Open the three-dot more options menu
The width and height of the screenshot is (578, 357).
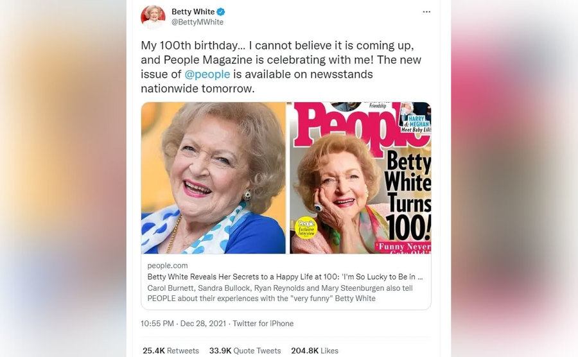(426, 12)
